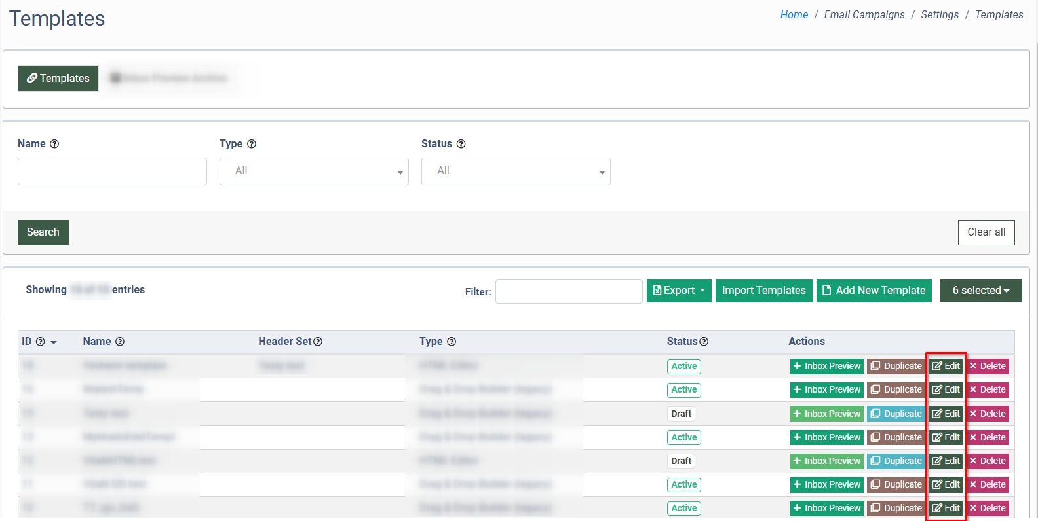The height and width of the screenshot is (521, 1038).
Task: Switch to the Templates tab
Action: click(x=58, y=79)
